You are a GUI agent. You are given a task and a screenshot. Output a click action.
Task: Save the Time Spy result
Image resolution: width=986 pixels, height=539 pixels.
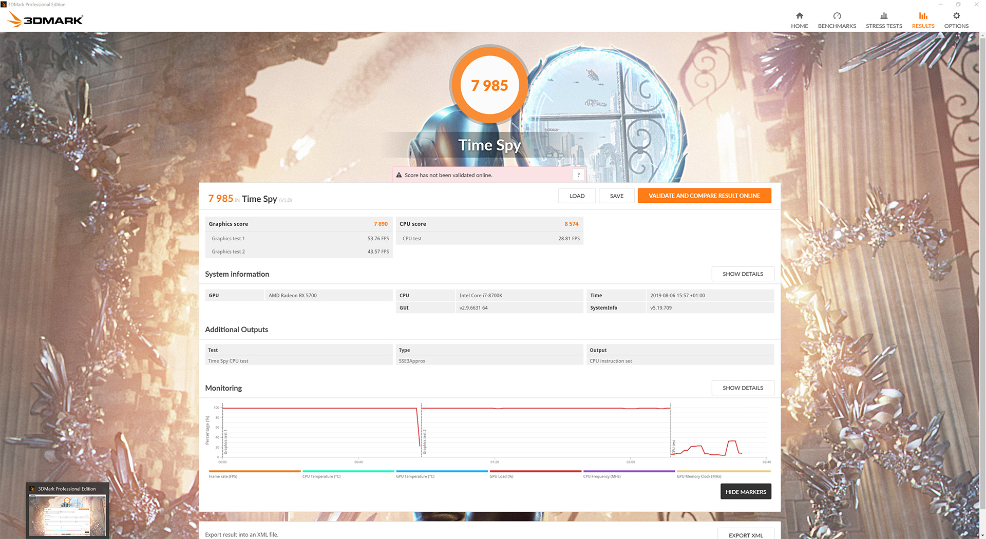point(616,196)
